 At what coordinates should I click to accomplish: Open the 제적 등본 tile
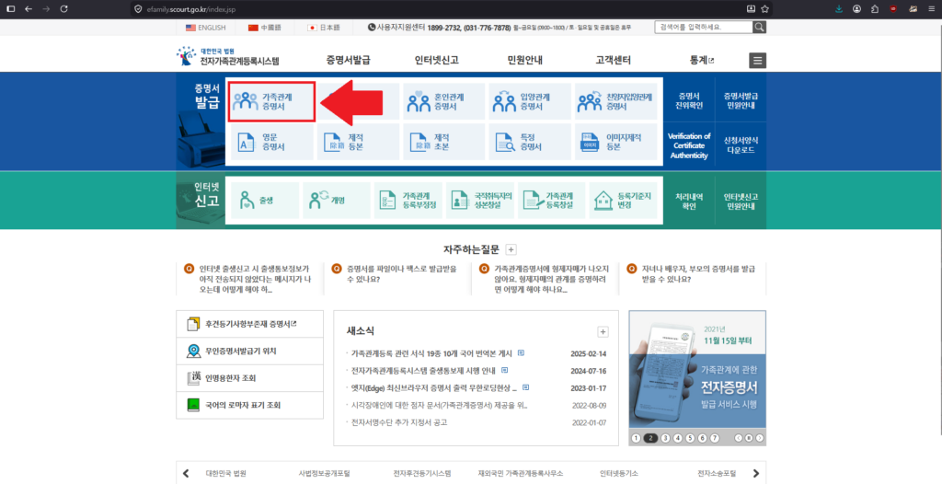pyautogui.click(x=358, y=142)
